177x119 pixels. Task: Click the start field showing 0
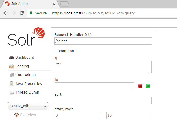77,116
